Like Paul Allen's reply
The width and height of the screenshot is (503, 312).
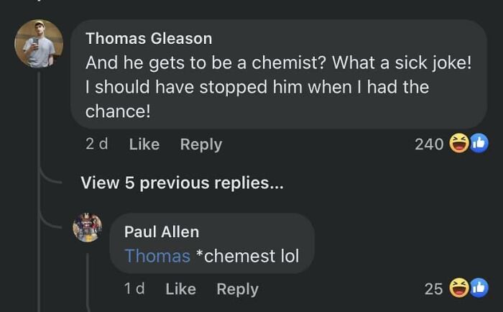pos(180,288)
